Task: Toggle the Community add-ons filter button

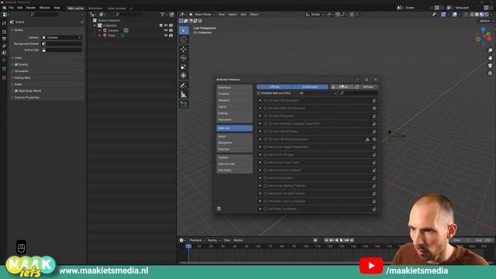Action: point(310,87)
